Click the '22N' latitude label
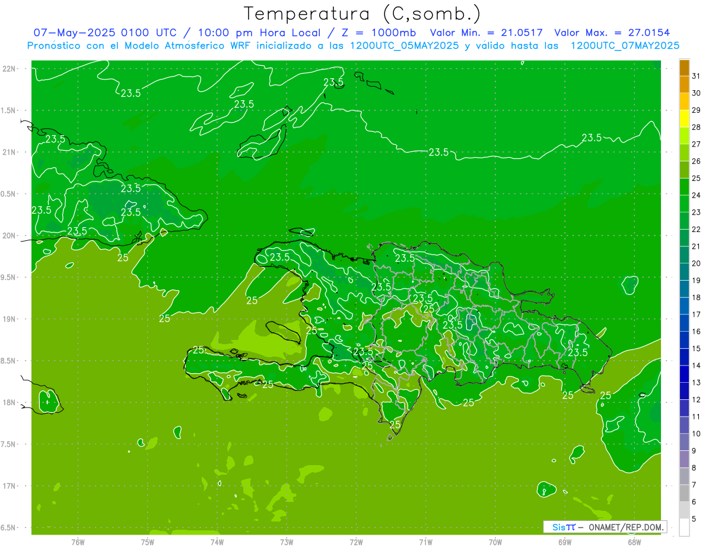Image resolution: width=712 pixels, height=550 pixels. [x=9, y=69]
